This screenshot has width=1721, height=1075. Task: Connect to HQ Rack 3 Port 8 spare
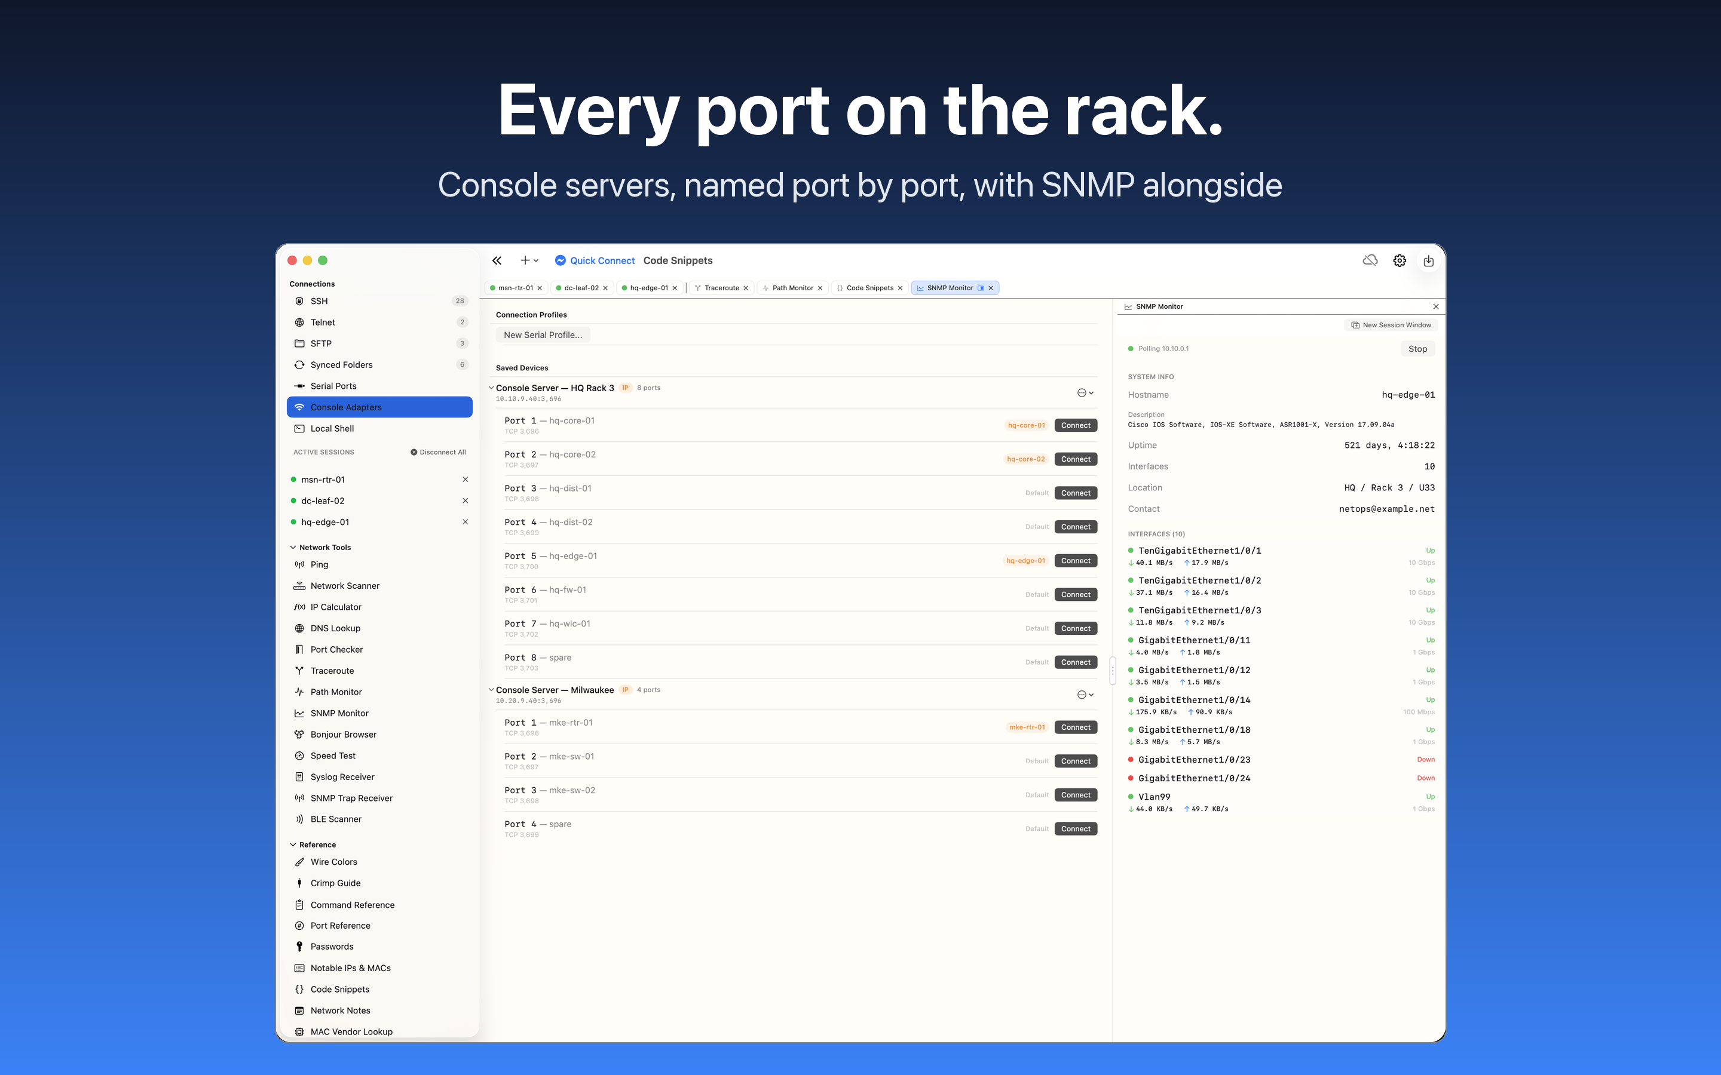pyautogui.click(x=1075, y=663)
